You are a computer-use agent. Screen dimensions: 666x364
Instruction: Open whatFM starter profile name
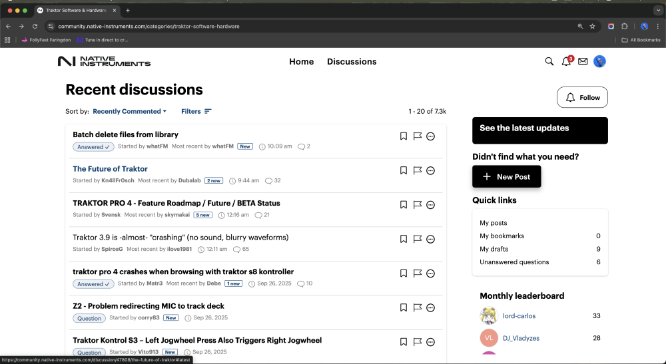pos(157,146)
